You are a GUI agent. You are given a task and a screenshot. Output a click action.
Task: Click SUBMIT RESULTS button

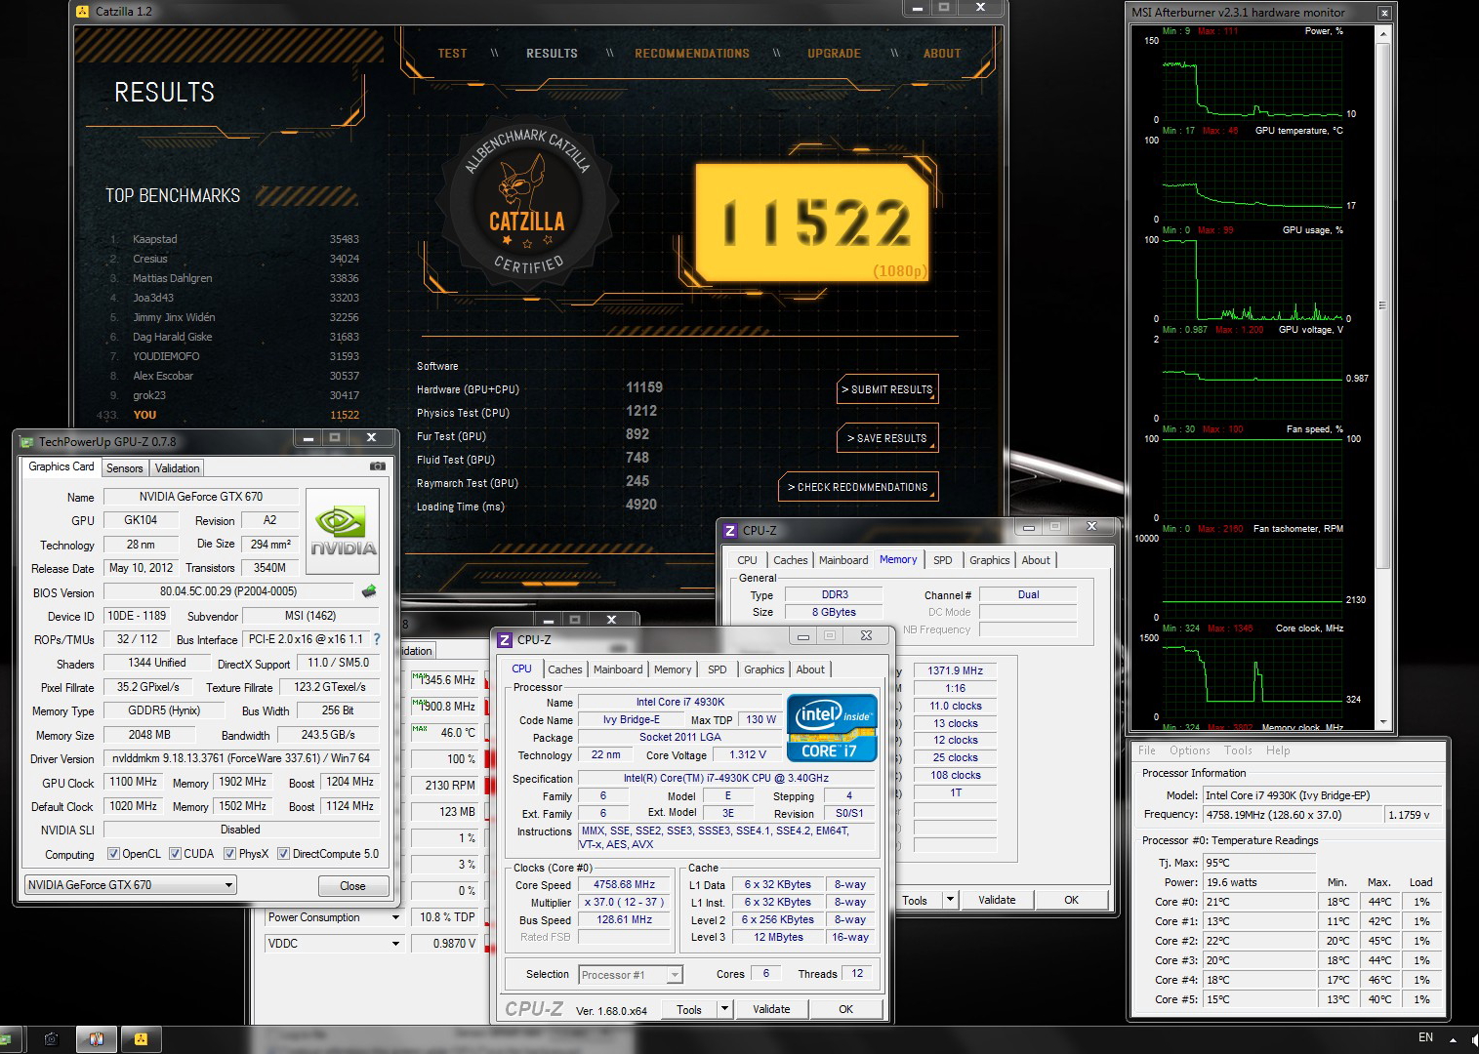pos(888,389)
